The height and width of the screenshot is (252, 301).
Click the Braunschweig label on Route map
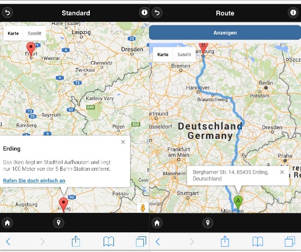pos(212,99)
